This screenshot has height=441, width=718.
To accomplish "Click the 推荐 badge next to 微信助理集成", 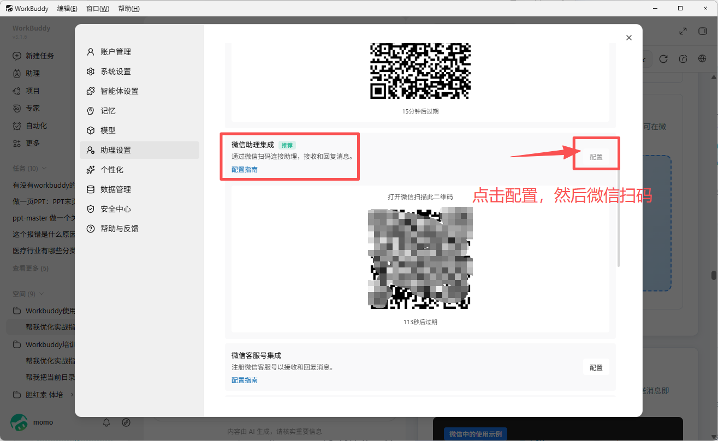I will coord(287,145).
